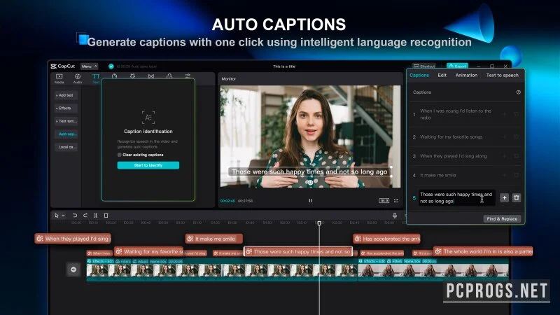Switch to the Captions tab
Image resolution: width=560 pixels, height=315 pixels.
pos(419,76)
